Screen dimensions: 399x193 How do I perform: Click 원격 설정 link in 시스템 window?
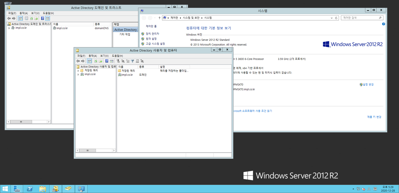click(x=151, y=39)
